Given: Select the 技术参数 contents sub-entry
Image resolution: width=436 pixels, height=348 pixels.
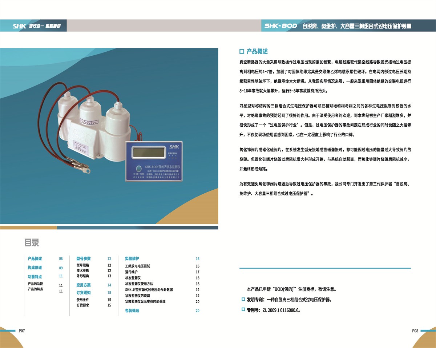Looking at the screenshot, I should click(x=83, y=270).
